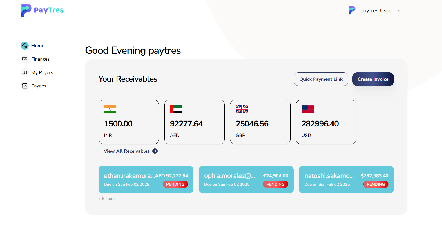
Task: Click the Good Evening paytres greeting
Action: [133, 50]
